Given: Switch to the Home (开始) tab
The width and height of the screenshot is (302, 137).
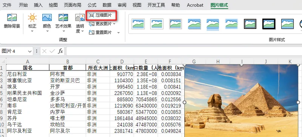Looking at the screenshot, I should point(23,5).
